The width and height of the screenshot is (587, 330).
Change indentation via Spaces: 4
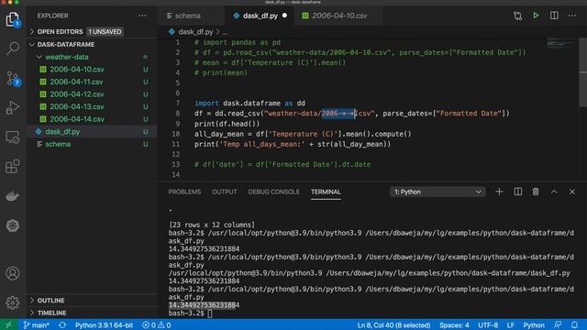[x=454, y=325]
